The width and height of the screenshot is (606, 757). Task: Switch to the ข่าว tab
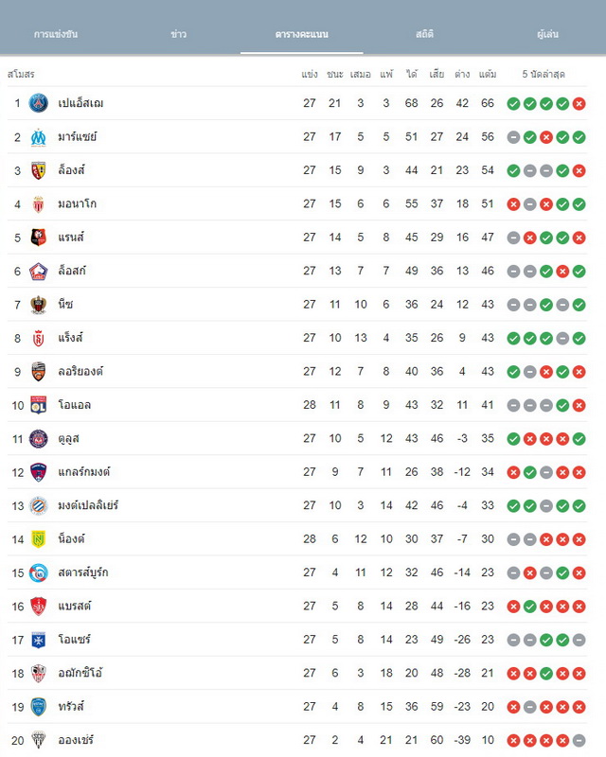pyautogui.click(x=178, y=34)
